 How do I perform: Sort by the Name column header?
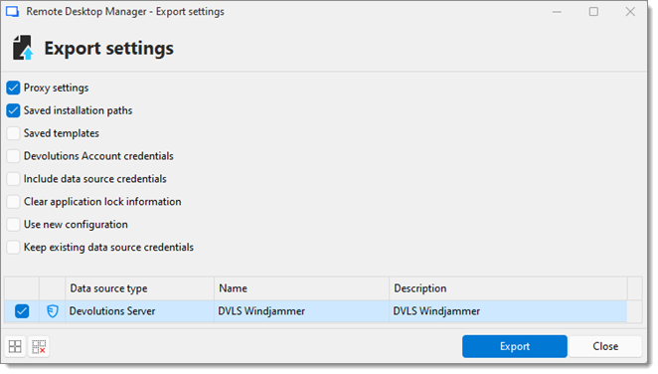[301, 288]
